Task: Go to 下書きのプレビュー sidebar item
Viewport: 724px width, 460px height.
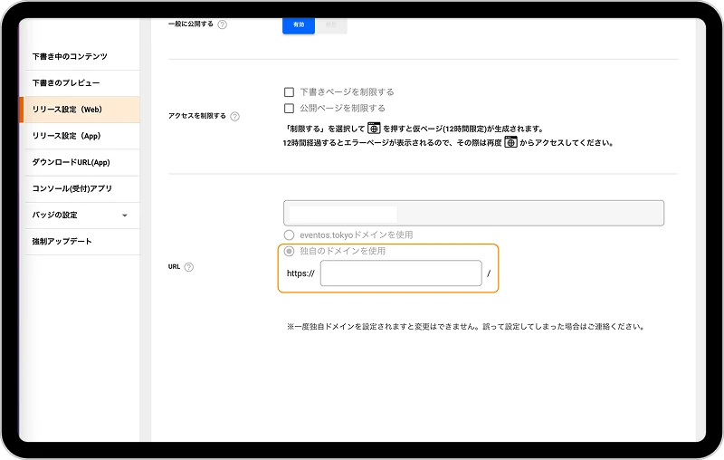Action: tap(66, 83)
